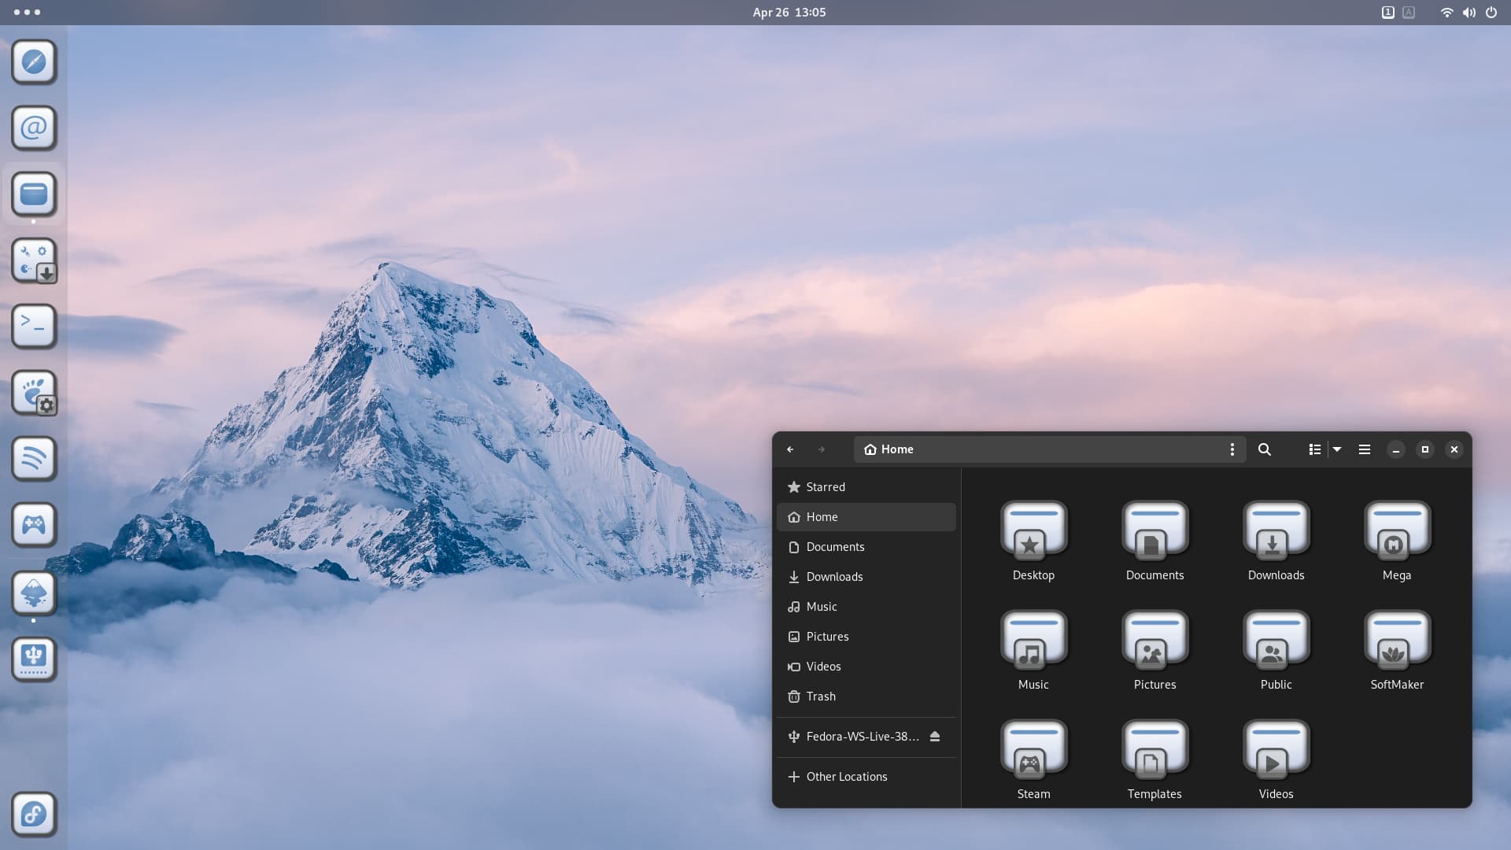Select the SoftMaker folder
This screenshot has width=1511, height=850.
click(x=1396, y=639)
